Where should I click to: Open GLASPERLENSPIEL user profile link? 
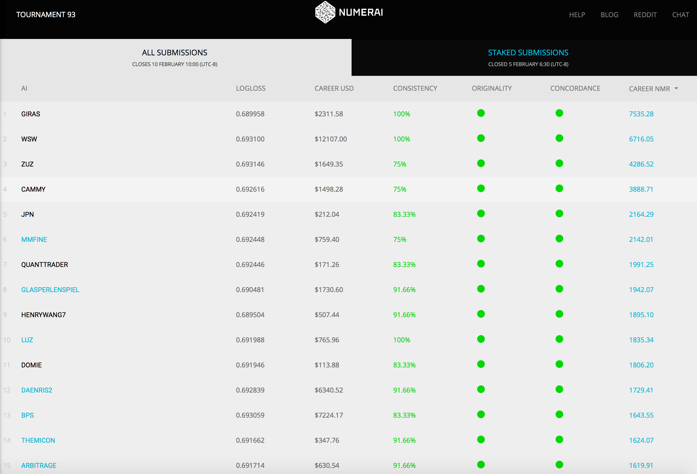(50, 290)
